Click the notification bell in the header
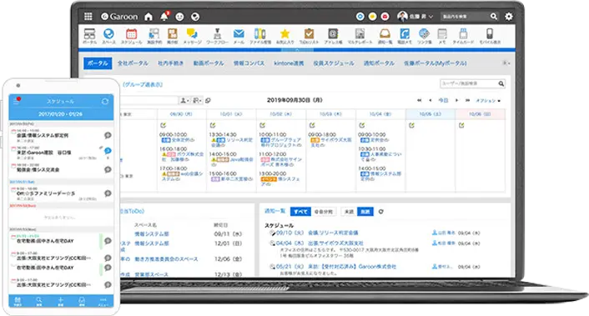Screen dimensions: 589x316 (x=164, y=17)
